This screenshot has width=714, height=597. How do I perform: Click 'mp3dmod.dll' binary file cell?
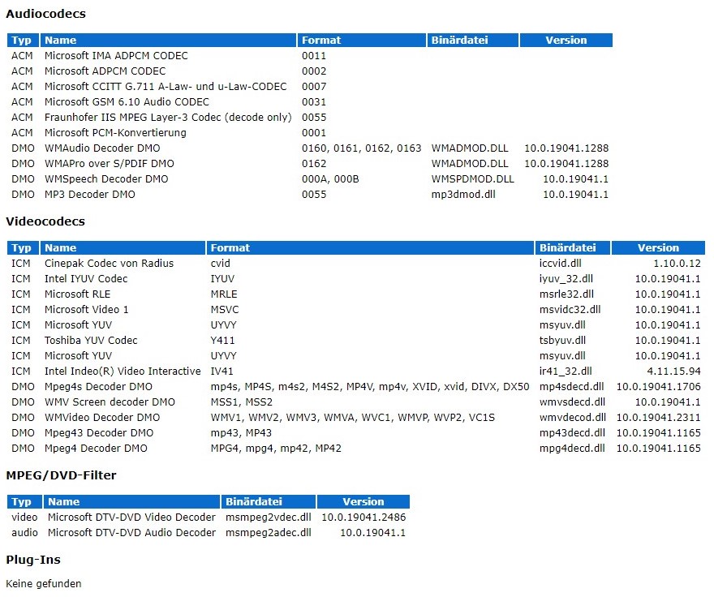463,195
